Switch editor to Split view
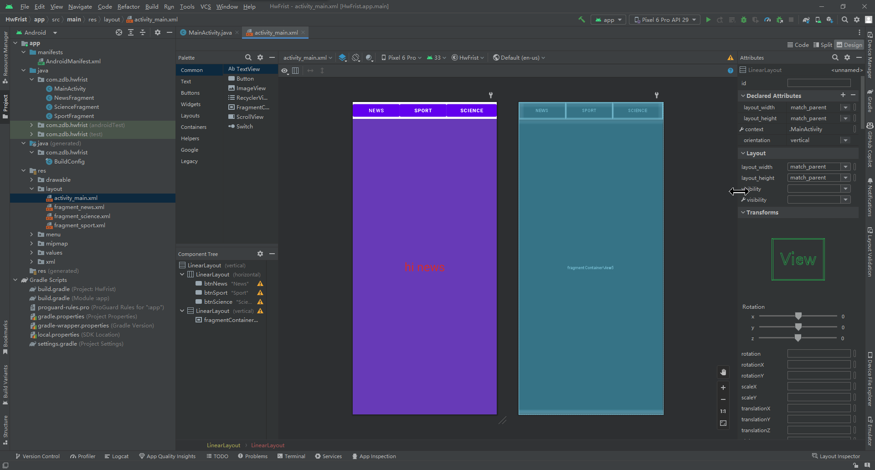 (x=823, y=45)
